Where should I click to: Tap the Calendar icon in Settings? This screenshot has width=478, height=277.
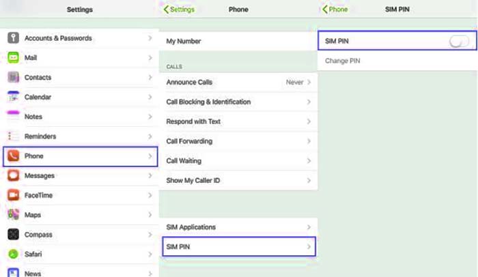tap(13, 97)
